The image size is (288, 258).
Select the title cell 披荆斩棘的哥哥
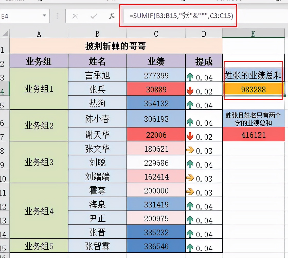116,46
